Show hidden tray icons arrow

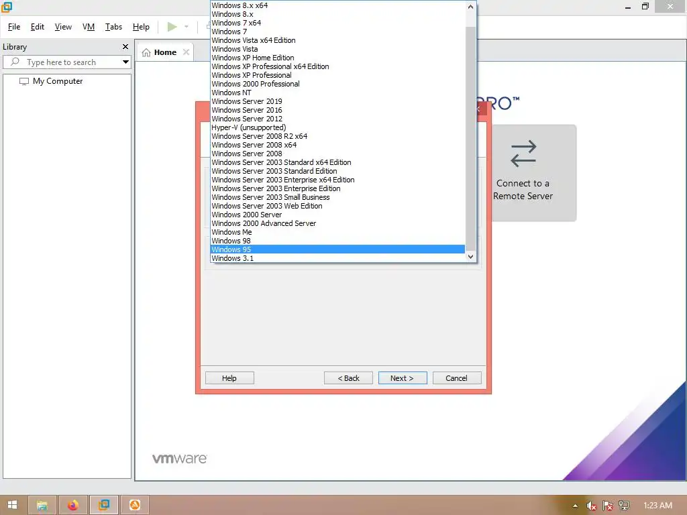[x=575, y=506]
